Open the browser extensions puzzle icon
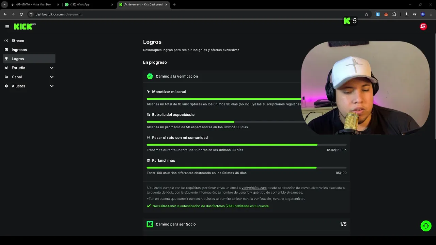The height and width of the screenshot is (245, 436). (x=394, y=14)
